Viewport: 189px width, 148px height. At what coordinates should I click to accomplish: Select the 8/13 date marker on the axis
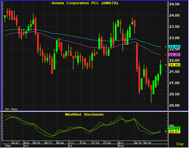tap(138, 143)
